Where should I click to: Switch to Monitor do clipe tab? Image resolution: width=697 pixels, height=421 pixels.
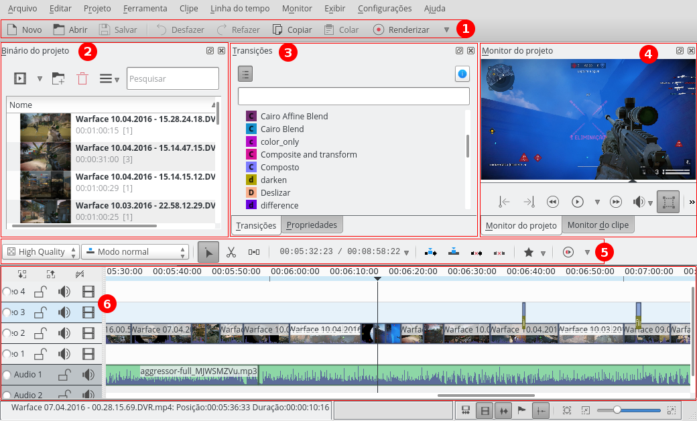point(598,225)
